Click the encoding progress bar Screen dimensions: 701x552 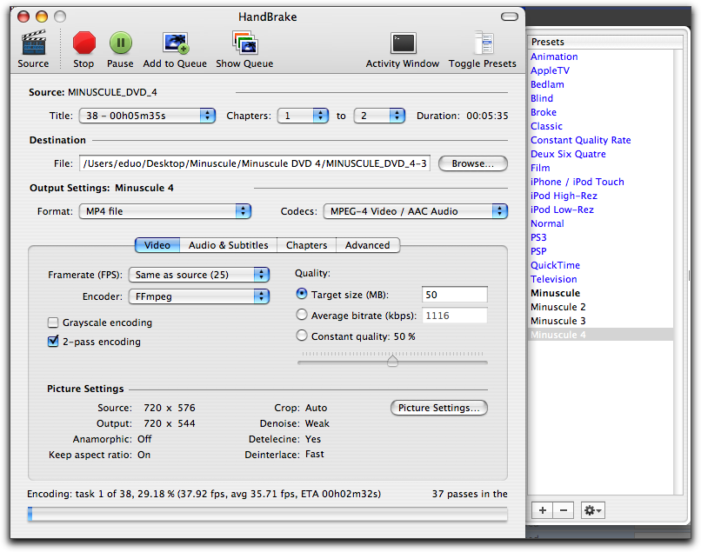[267, 514]
